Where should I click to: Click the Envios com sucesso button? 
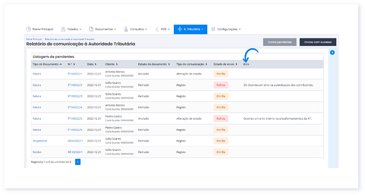pos(318,42)
